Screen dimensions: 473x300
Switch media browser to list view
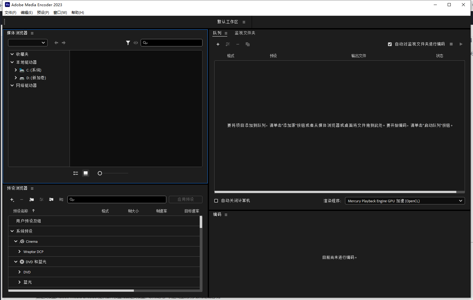tap(75, 173)
